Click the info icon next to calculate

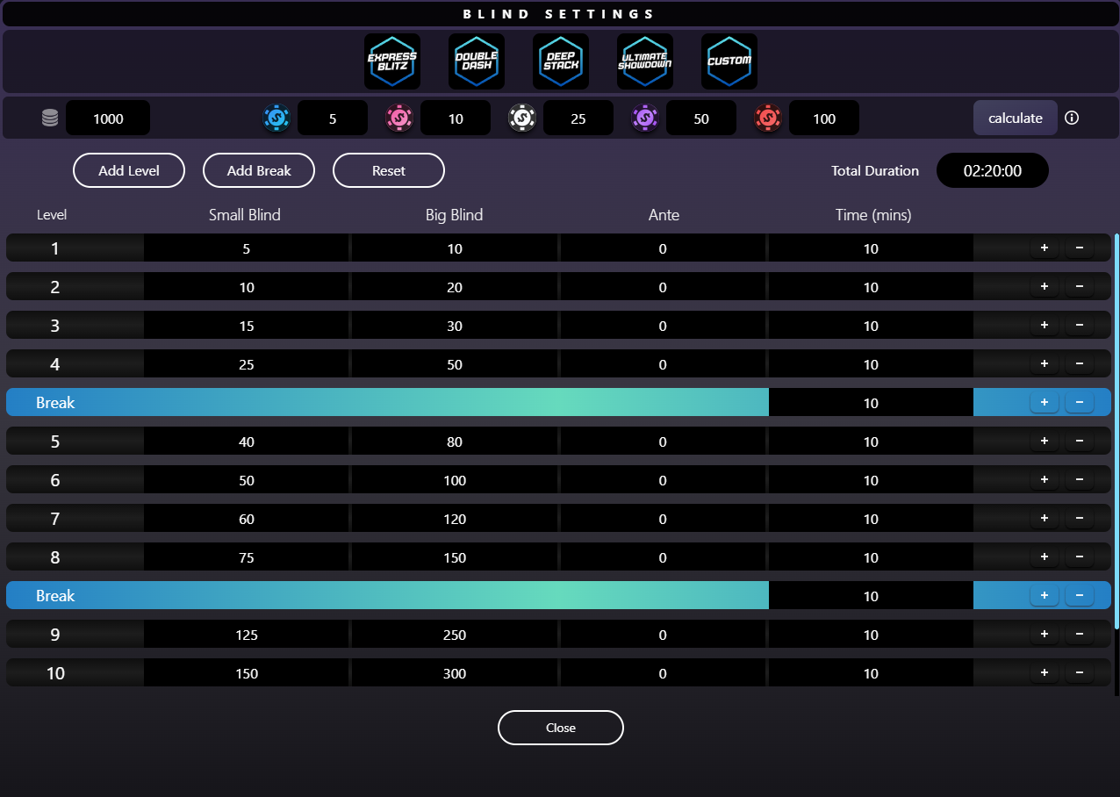click(x=1072, y=118)
